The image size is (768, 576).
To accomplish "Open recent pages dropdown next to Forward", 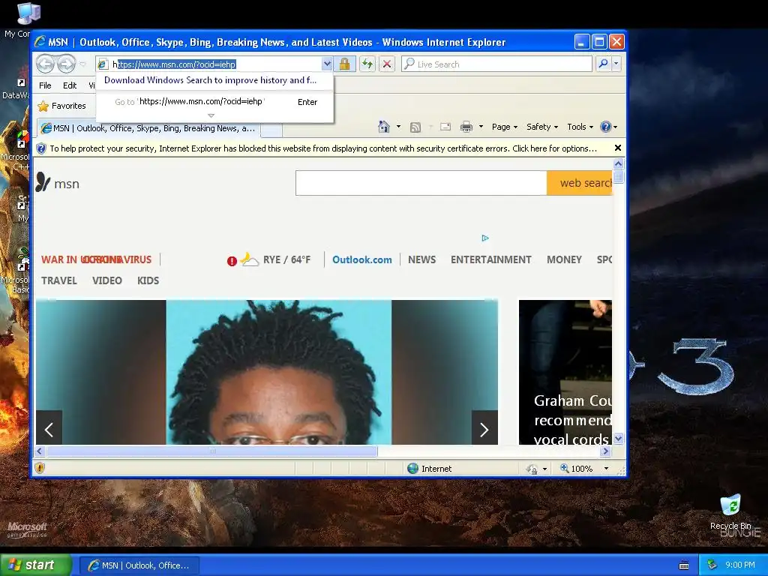I will [82, 64].
